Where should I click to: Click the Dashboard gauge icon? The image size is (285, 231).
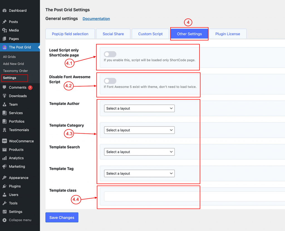[x=4, y=11]
